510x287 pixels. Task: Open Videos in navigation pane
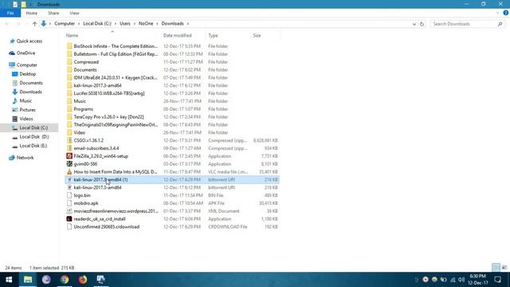(x=26, y=119)
